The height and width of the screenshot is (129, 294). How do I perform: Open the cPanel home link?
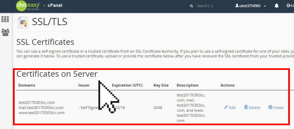pyautogui.click(x=55, y=5)
